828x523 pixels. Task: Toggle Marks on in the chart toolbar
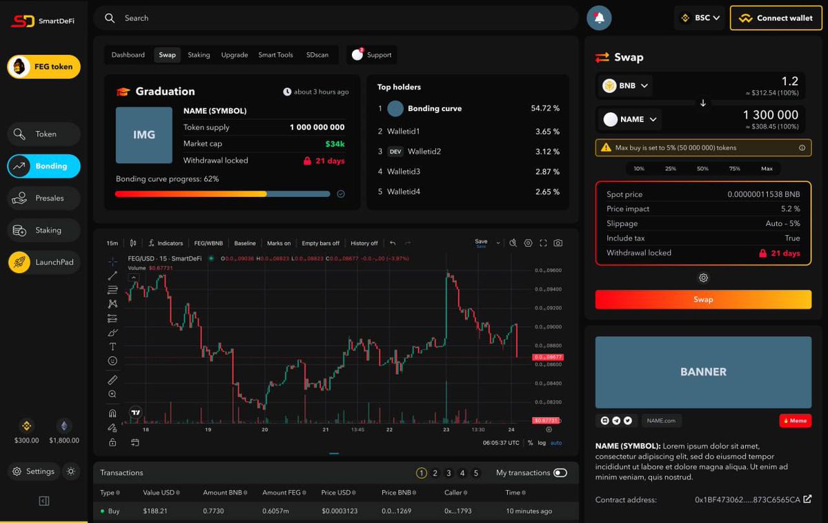(x=279, y=243)
